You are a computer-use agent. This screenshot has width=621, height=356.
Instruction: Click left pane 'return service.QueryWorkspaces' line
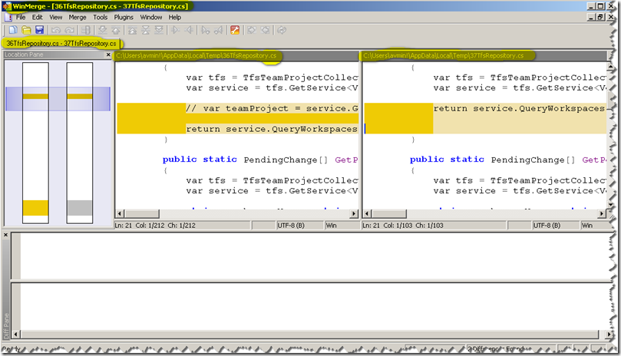click(x=272, y=129)
